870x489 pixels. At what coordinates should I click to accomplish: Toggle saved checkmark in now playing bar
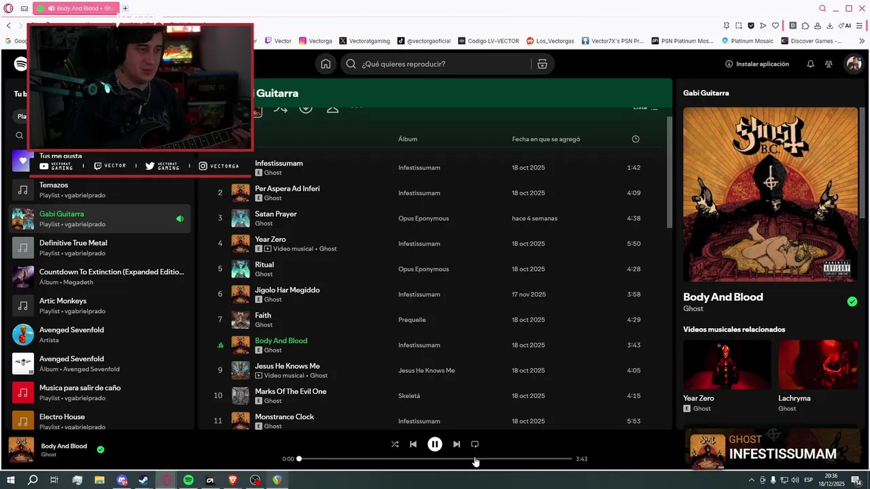(101, 450)
